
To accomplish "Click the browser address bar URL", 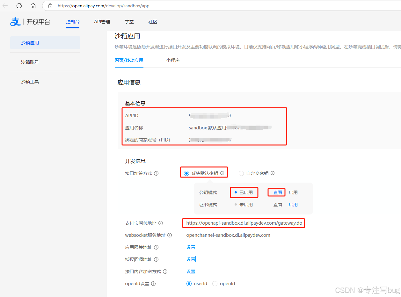I will [104, 6].
